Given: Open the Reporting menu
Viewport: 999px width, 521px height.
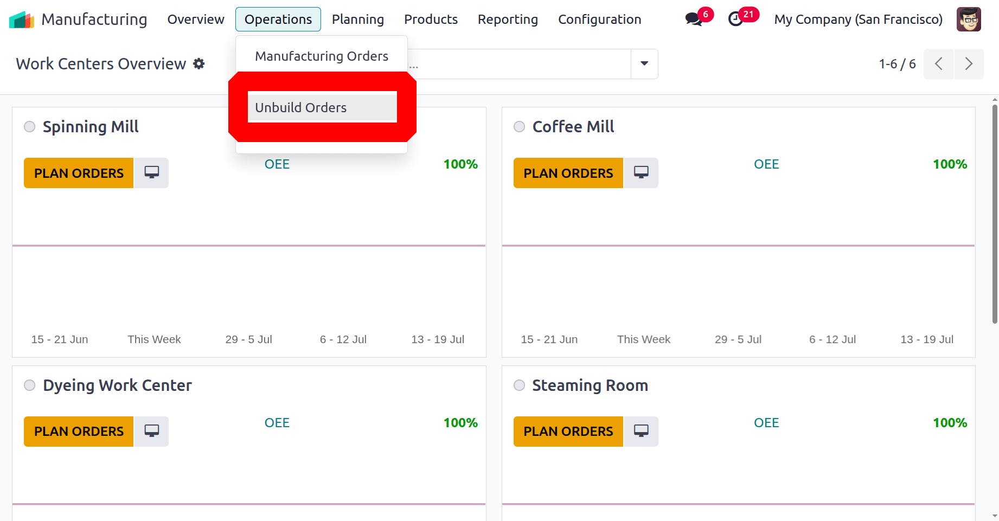Looking at the screenshot, I should 508,20.
